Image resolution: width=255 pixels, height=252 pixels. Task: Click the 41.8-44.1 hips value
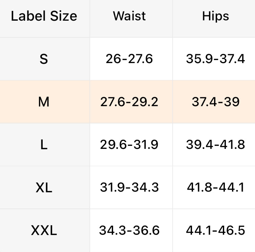point(215,188)
